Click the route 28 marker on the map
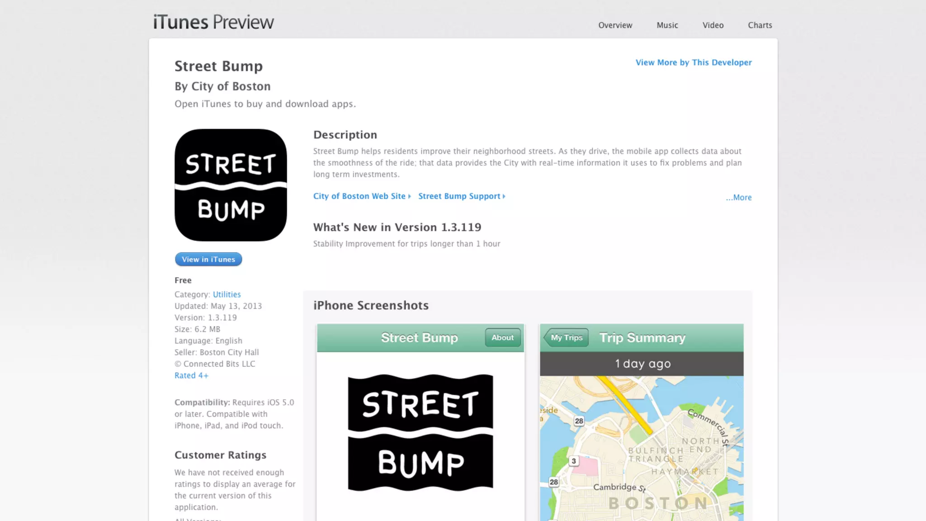Screen dimensions: 926x521 coord(579,421)
